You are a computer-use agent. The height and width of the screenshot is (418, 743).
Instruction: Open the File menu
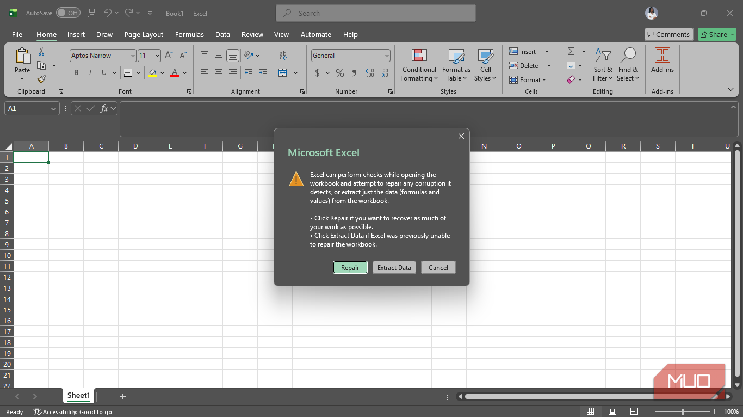point(17,34)
